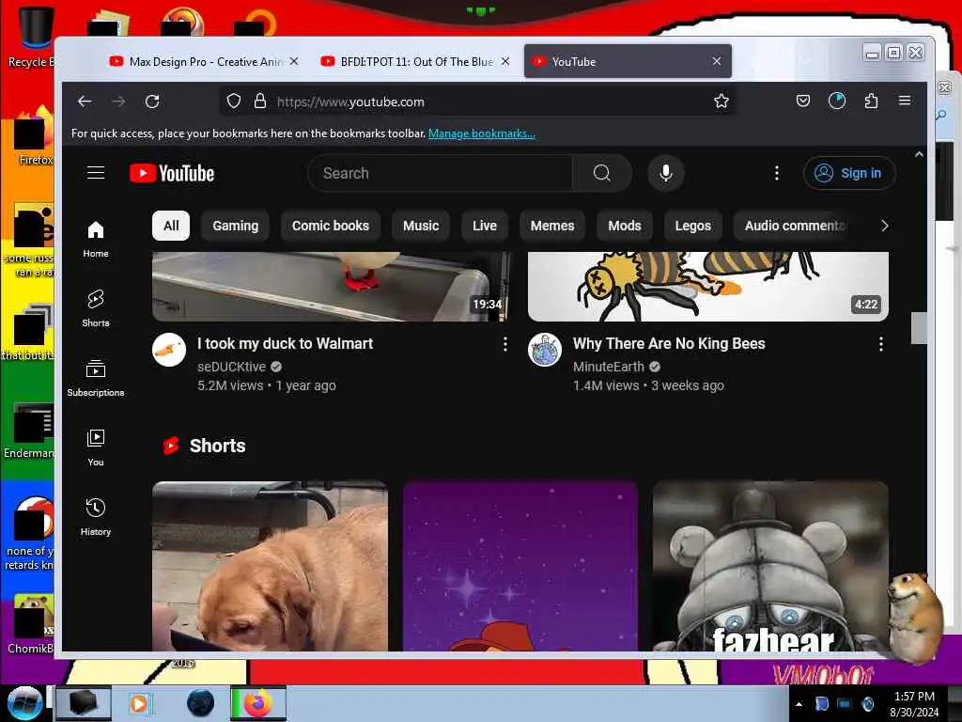Image resolution: width=962 pixels, height=722 pixels.
Task: Click the page vertical scrollbar thumb
Action: click(x=919, y=328)
